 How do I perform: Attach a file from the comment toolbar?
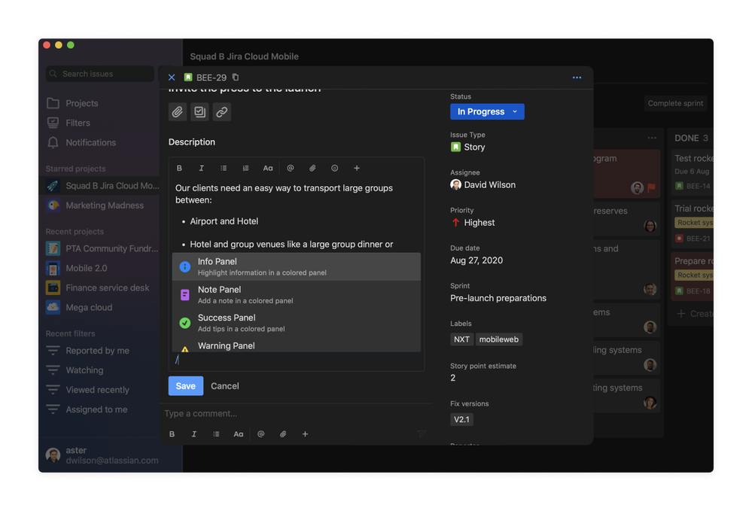tap(283, 434)
